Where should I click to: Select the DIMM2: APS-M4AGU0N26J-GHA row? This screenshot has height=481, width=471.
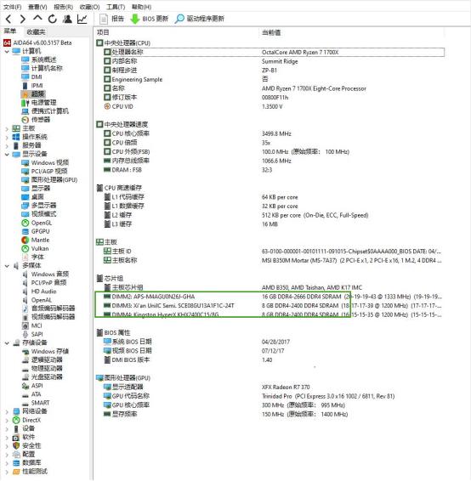[274, 297]
